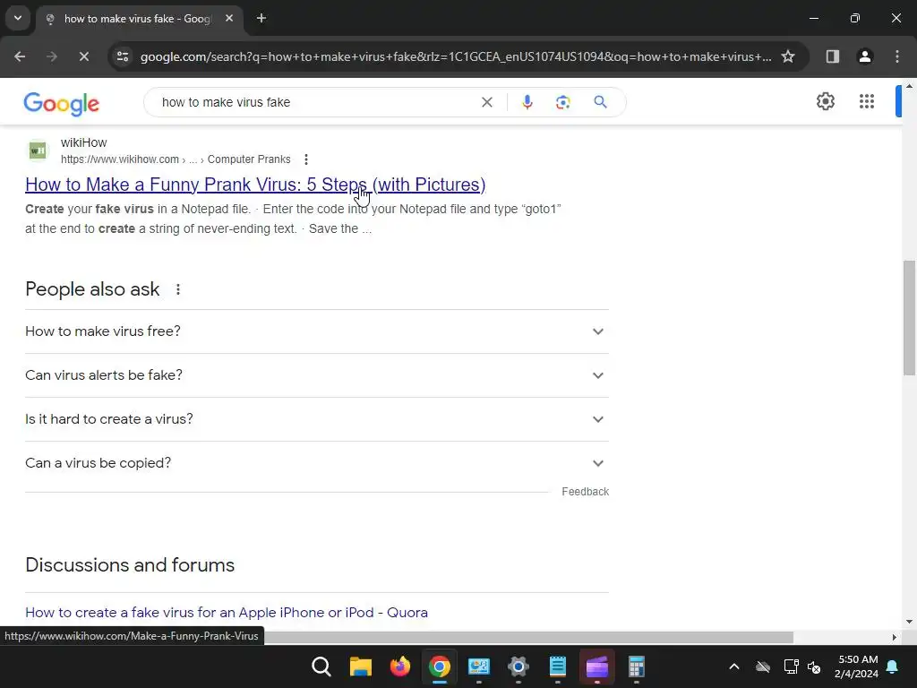Click the vertical page scrollbar
Image resolution: width=917 pixels, height=688 pixels.
point(909,318)
